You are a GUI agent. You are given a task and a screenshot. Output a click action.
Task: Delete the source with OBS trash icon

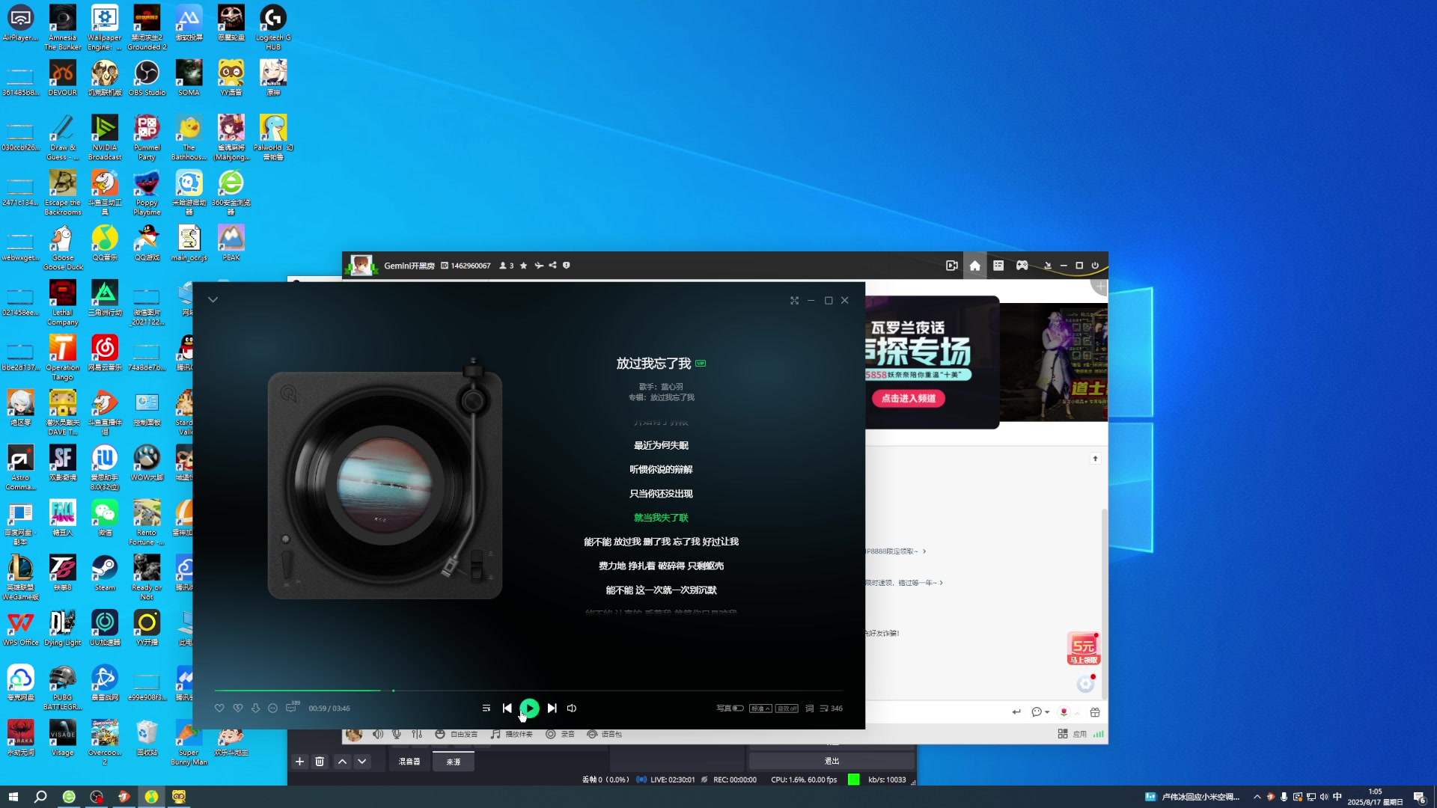[x=320, y=762]
